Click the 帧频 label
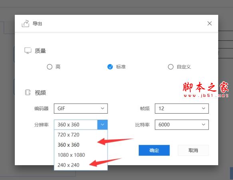This screenshot has height=180, width=233. tap(145, 108)
